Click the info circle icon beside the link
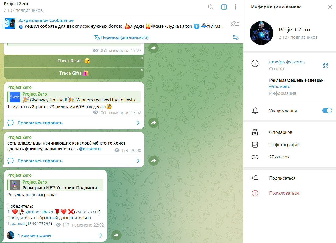Screen dimensions: 336x243 [x=255, y=63]
